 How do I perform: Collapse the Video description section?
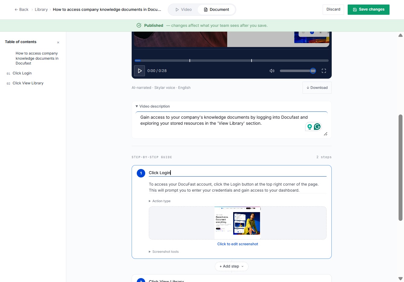pyautogui.click(x=153, y=106)
